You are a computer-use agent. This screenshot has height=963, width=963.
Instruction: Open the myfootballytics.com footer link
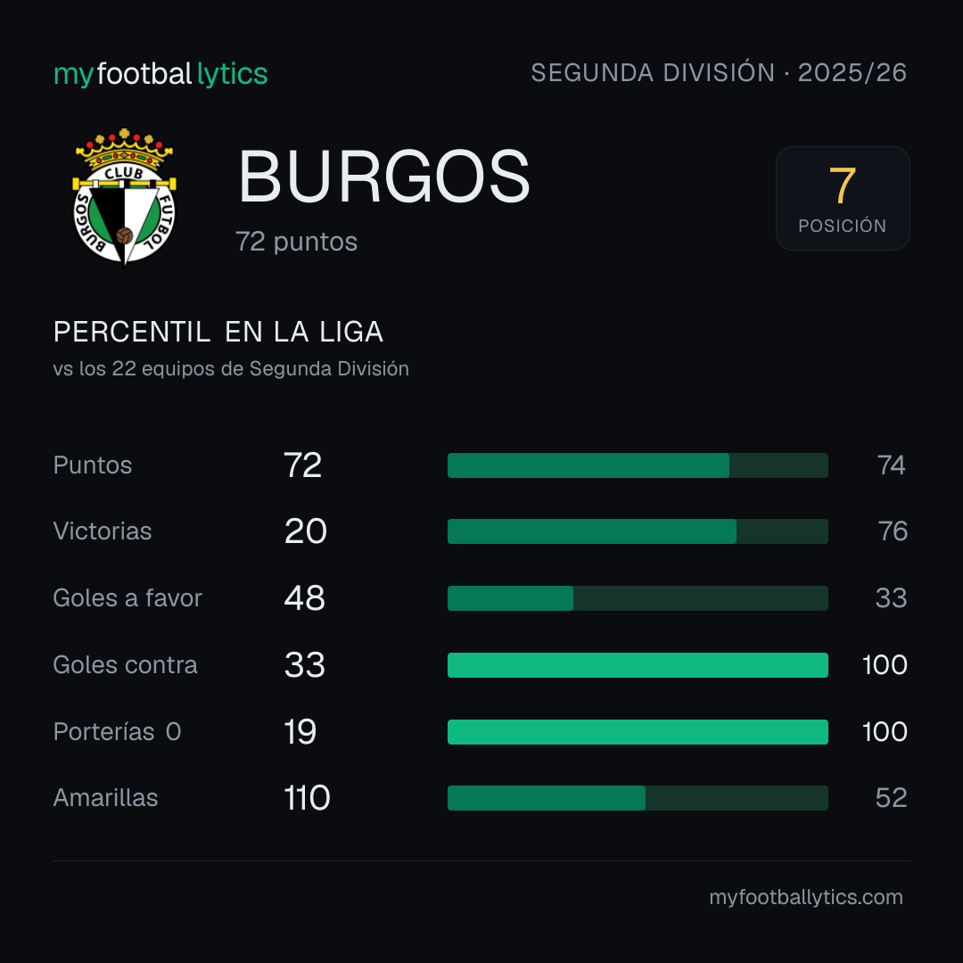click(x=806, y=897)
